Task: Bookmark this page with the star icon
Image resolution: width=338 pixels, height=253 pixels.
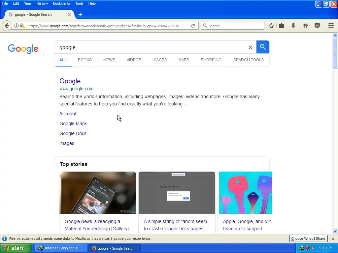Action: 271,26
